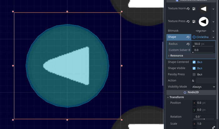Reset the Shape property with revert icon
Screen dimensions: 219x129
pyautogui.click(x=188, y=37)
